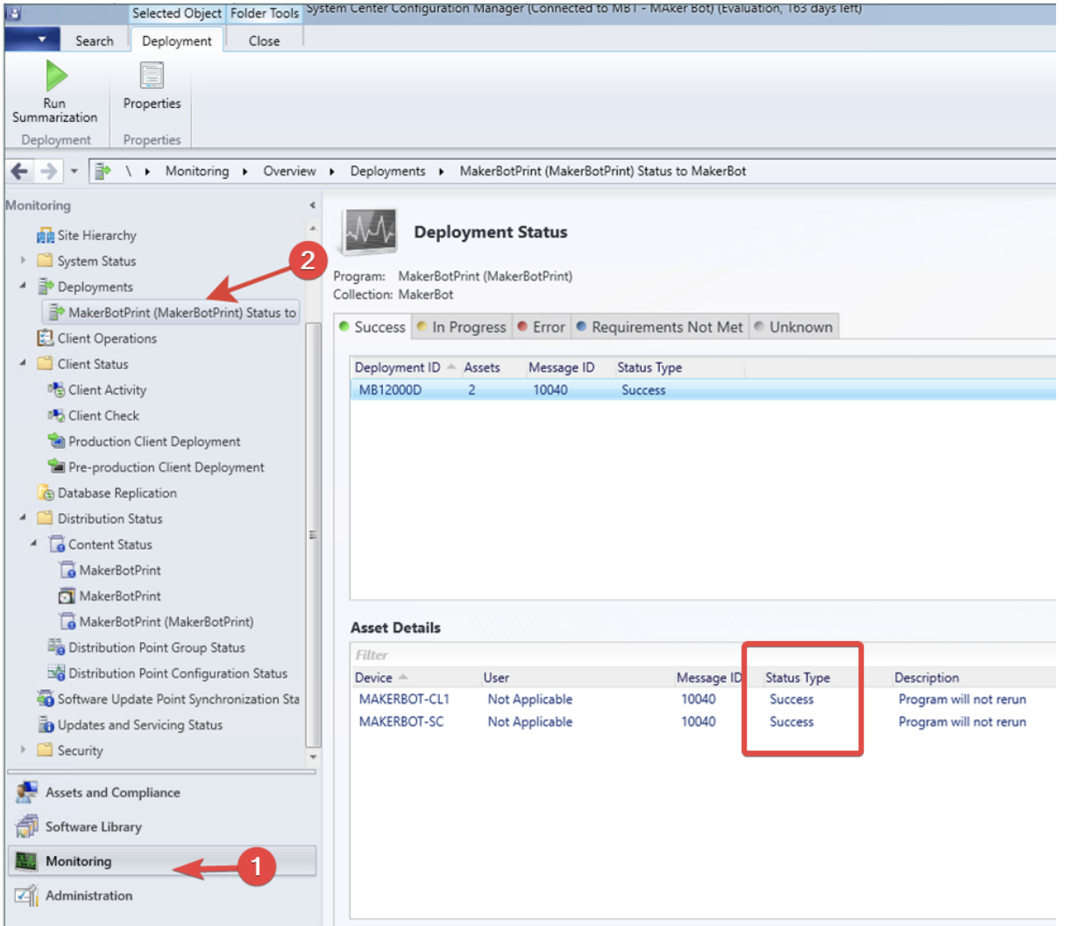
Task: Open the Administration workspace
Action: [89, 895]
